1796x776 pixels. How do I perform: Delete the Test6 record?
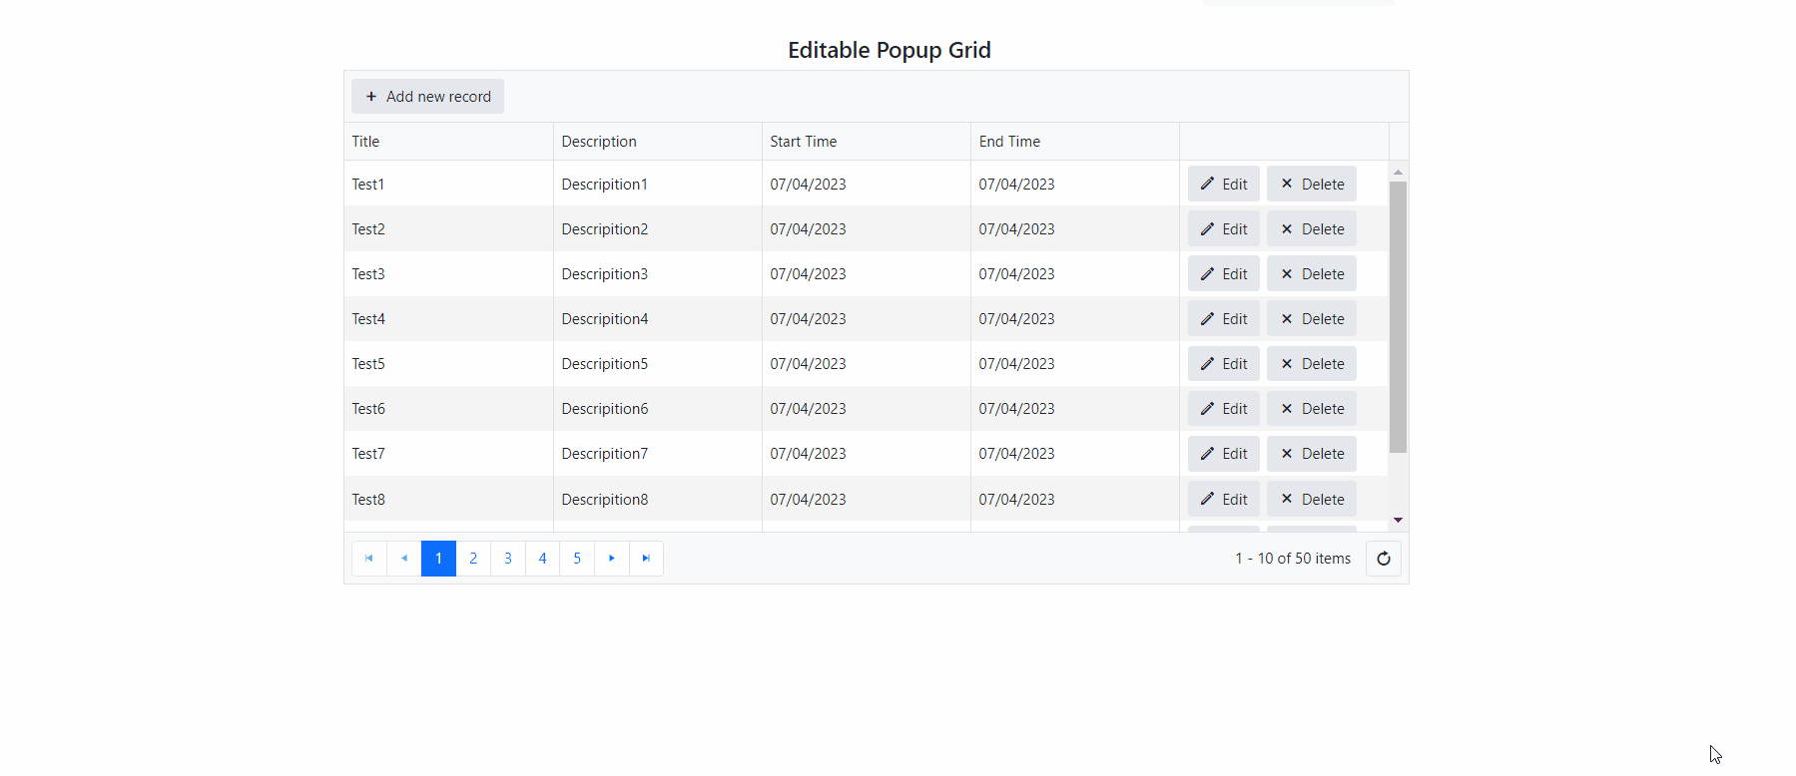(1312, 408)
